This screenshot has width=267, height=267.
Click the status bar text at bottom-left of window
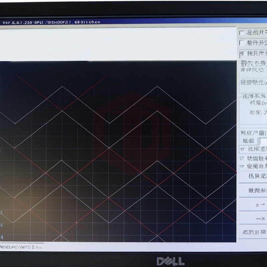[x=21, y=247]
